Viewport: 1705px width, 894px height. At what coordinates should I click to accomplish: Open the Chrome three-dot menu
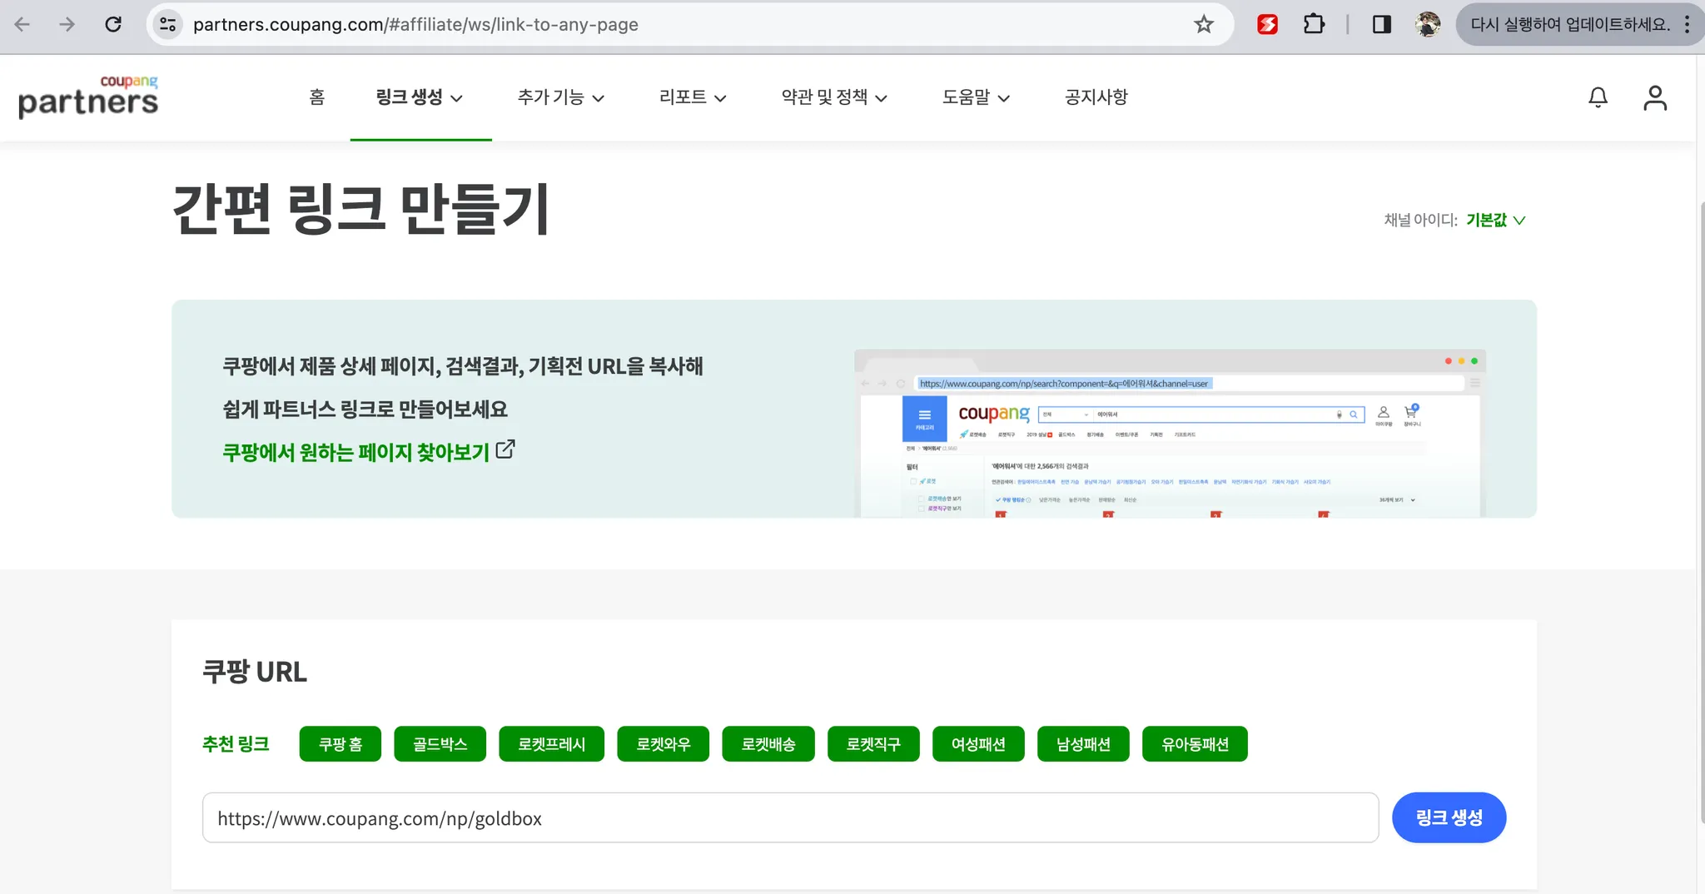point(1687,24)
